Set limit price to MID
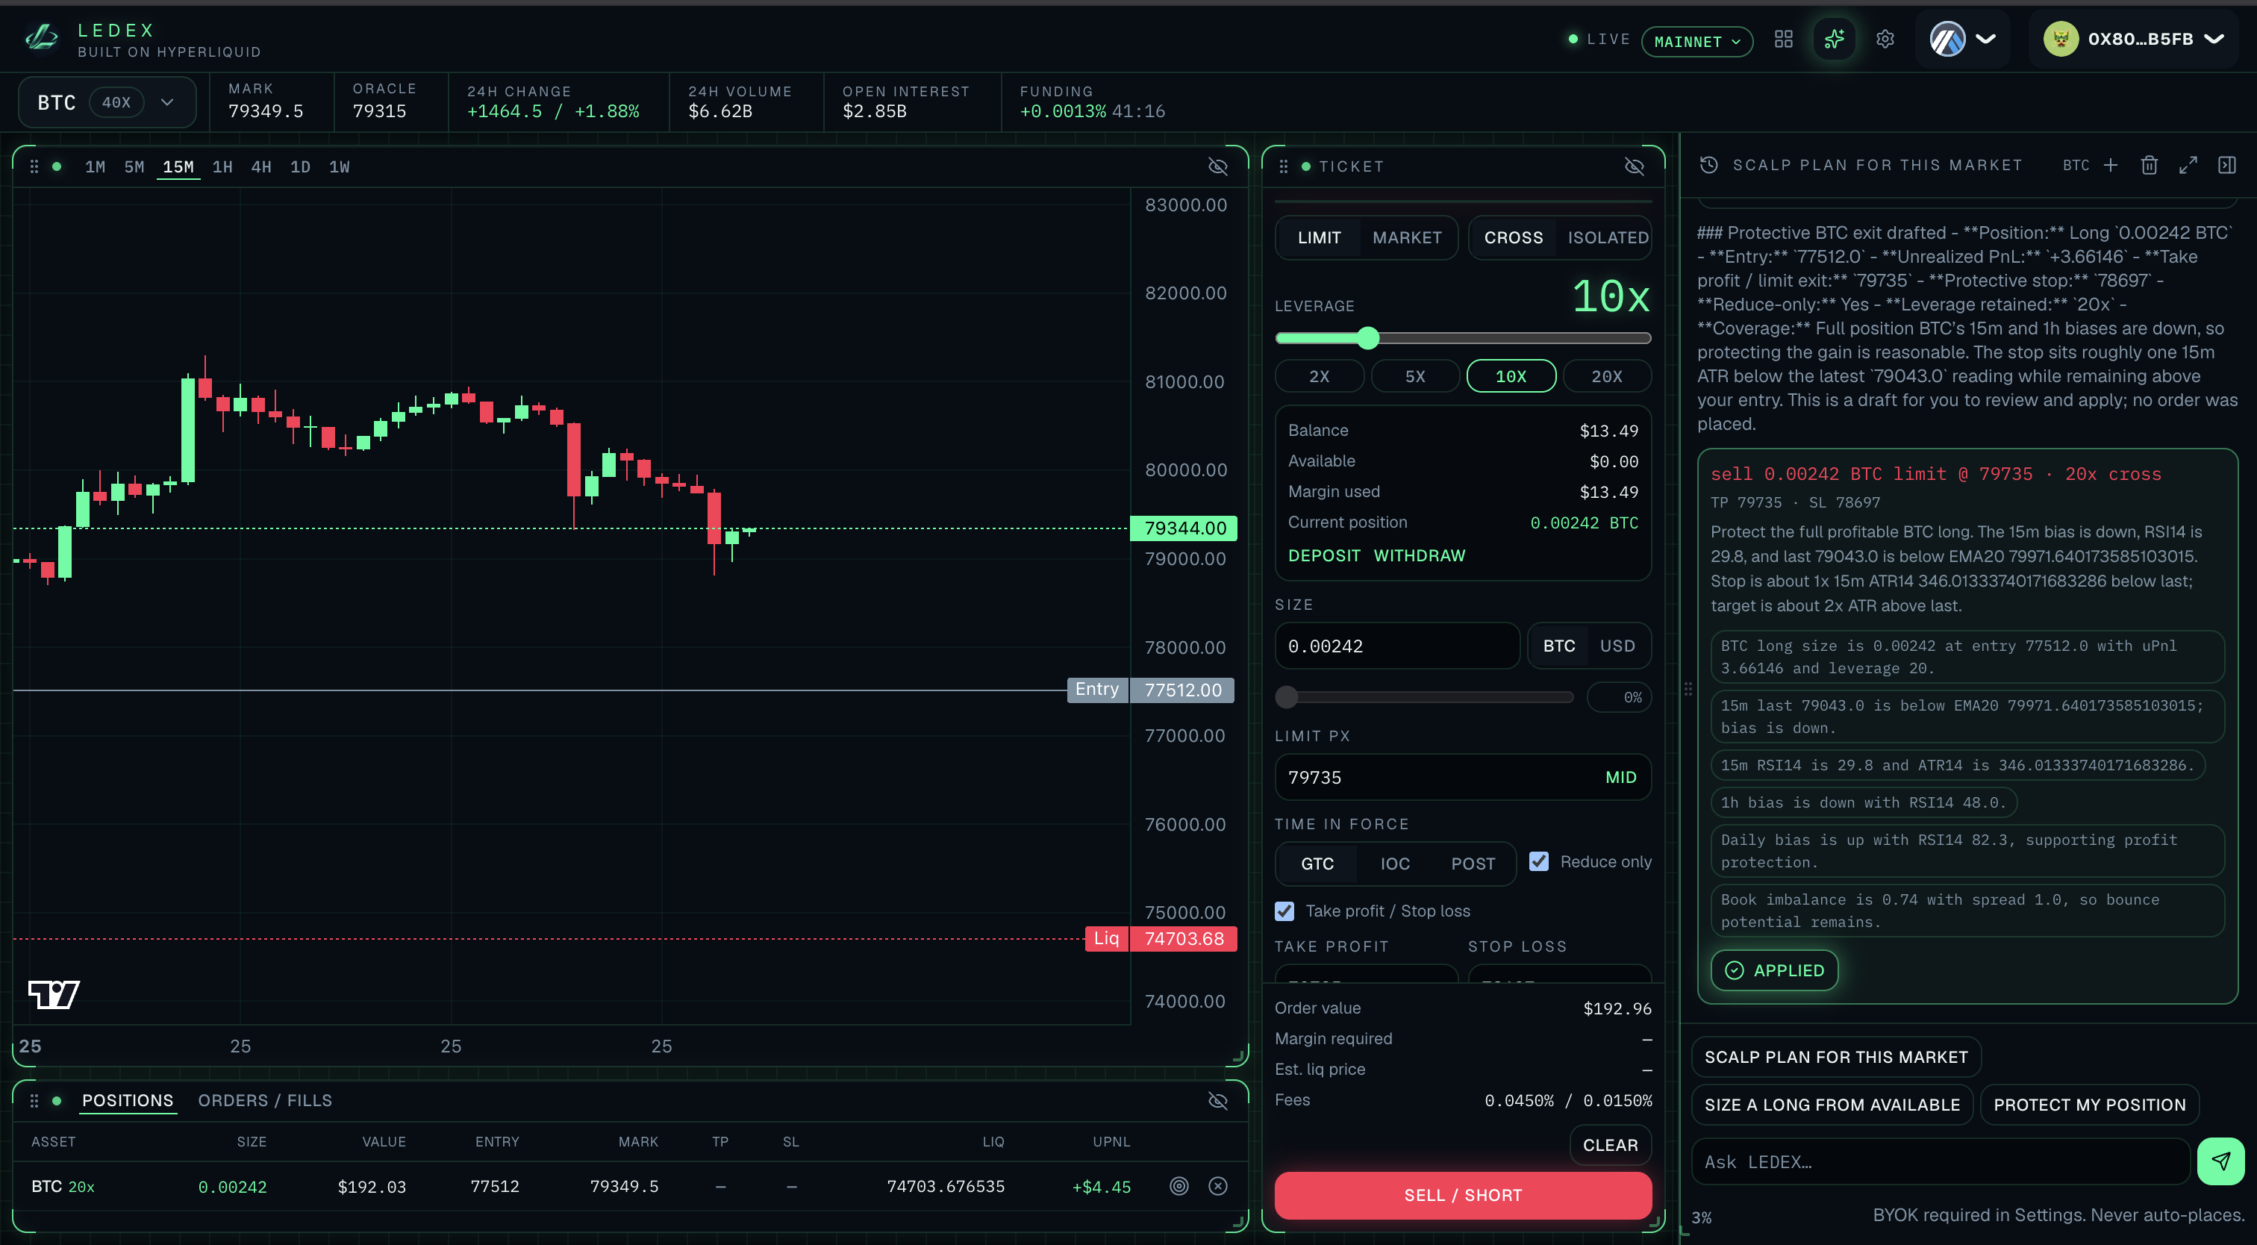 [x=1621, y=777]
